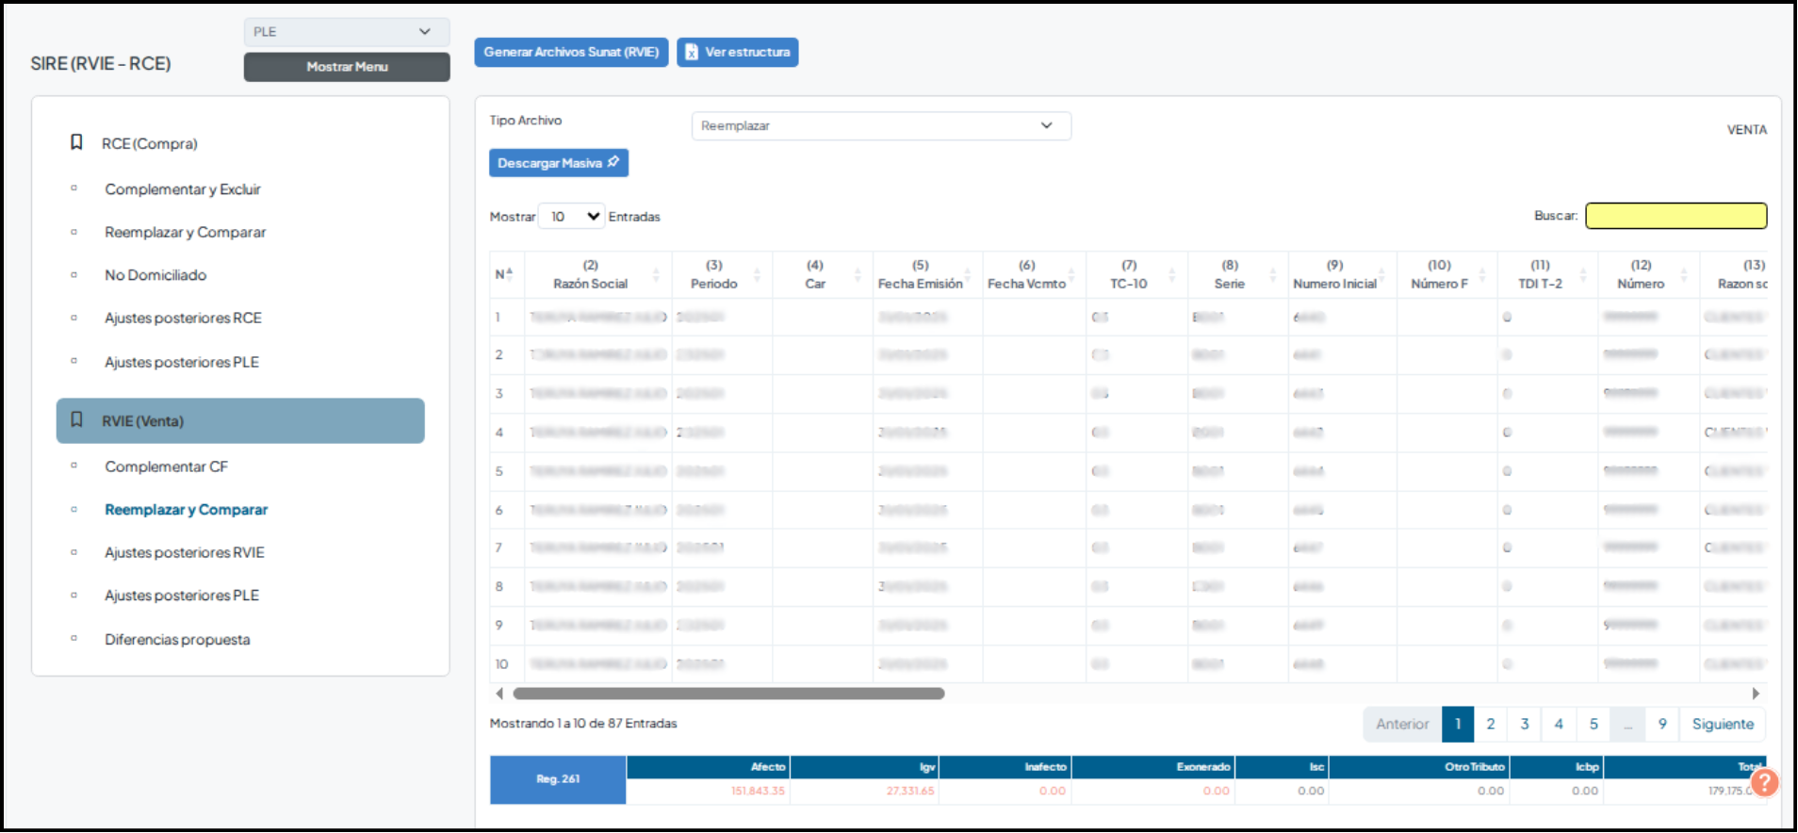Click the document icon in Ver estructura

pyautogui.click(x=692, y=52)
